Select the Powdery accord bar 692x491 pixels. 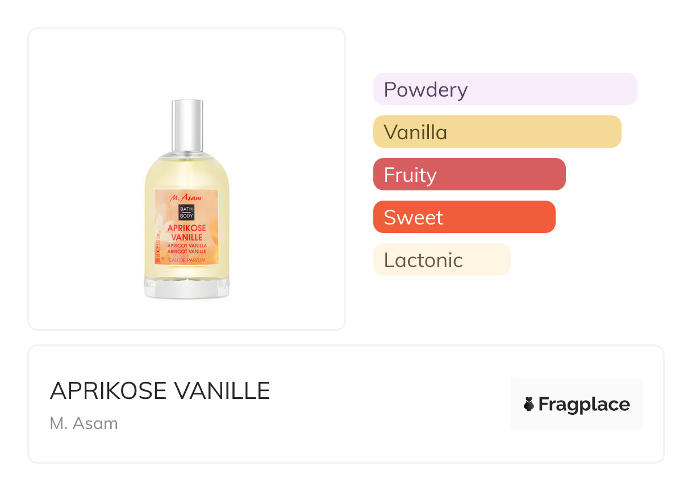click(505, 89)
